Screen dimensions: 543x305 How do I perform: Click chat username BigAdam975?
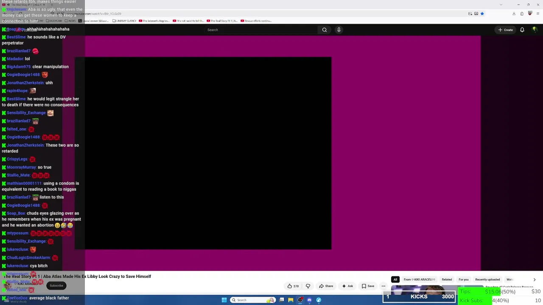tap(19, 67)
